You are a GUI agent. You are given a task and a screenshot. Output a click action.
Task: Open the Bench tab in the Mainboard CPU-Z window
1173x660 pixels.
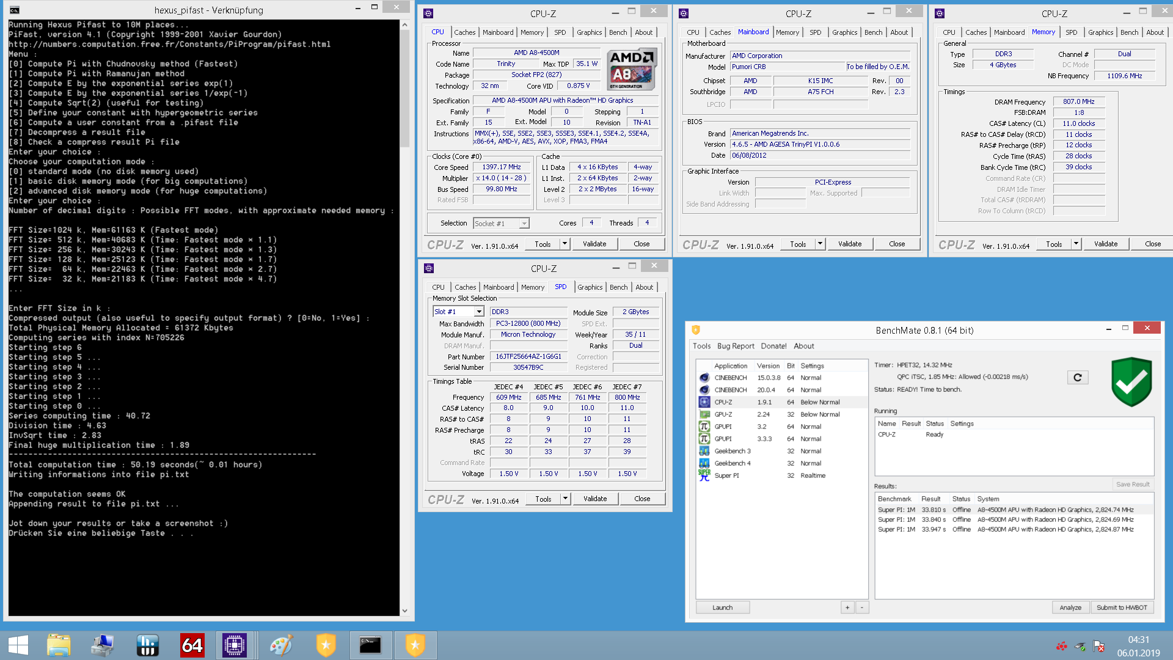click(x=873, y=32)
